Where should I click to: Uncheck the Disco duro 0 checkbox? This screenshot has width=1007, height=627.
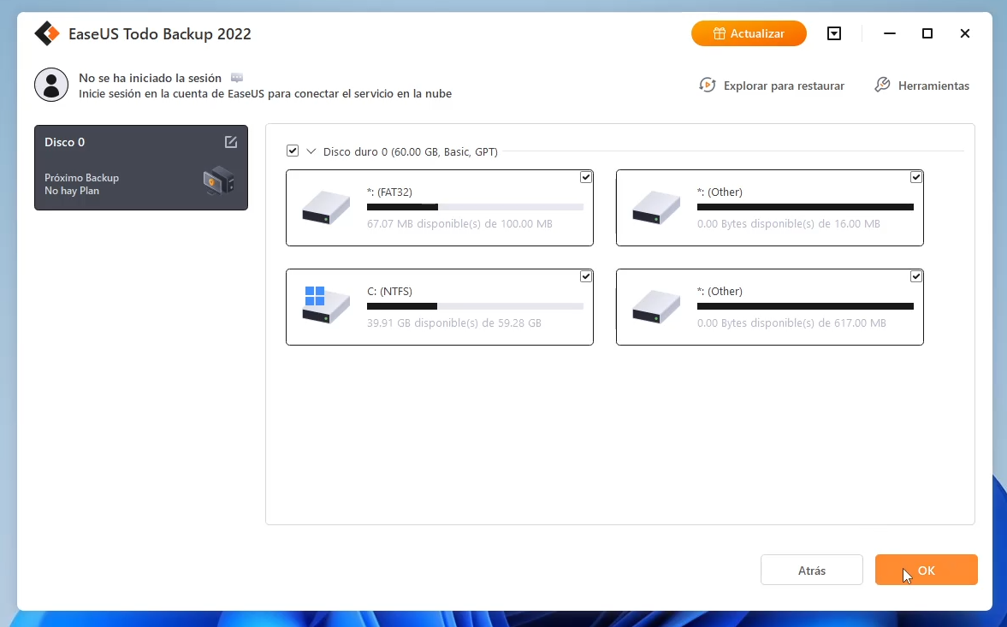point(293,151)
